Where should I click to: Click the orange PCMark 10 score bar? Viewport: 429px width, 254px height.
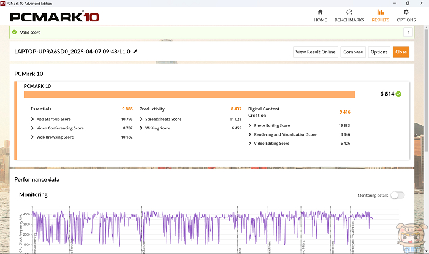[189, 94]
